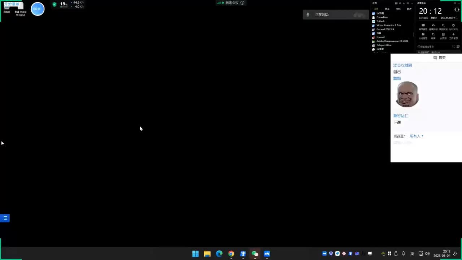Click the Tencent Meeting info icon

243,3
